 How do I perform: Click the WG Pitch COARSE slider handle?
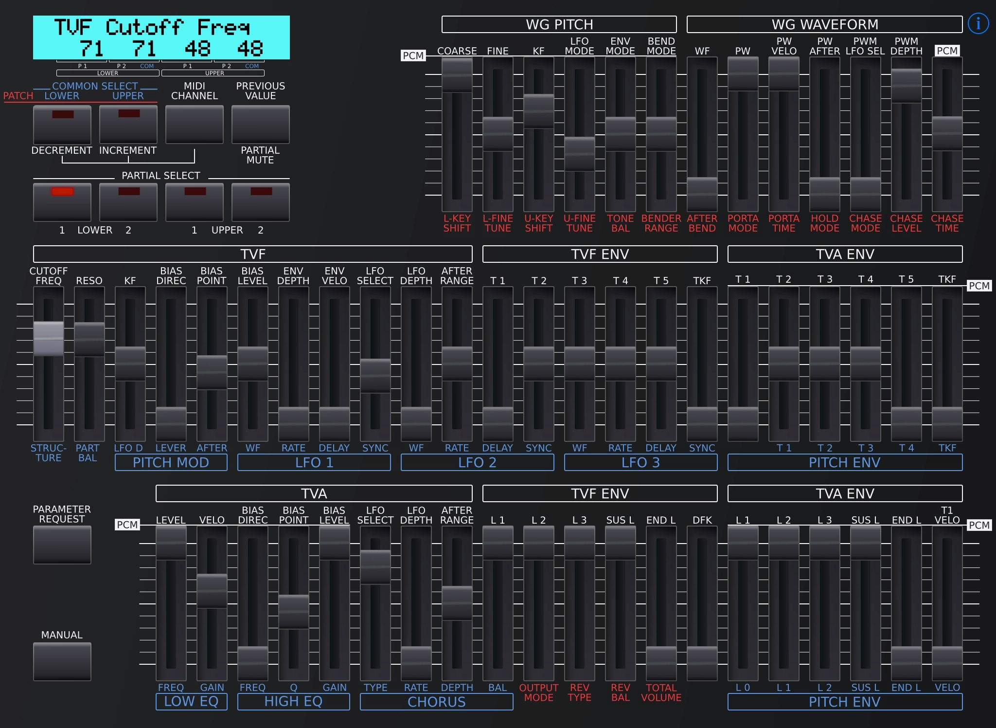[457, 75]
